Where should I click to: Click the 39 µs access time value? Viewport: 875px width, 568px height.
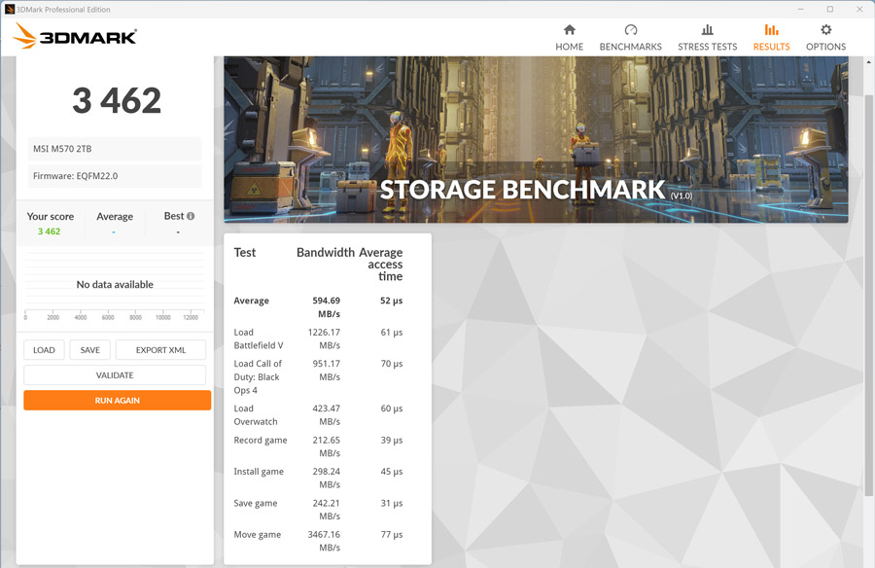[x=391, y=440]
